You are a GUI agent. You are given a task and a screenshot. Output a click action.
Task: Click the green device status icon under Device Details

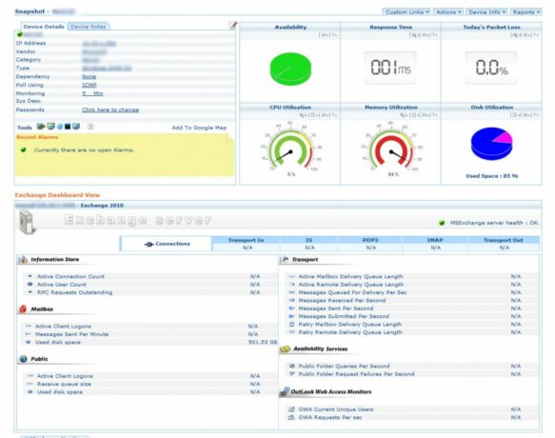click(x=20, y=34)
